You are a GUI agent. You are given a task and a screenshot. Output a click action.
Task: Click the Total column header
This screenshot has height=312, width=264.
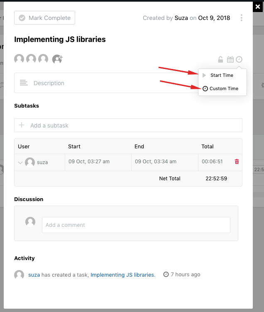(x=208, y=147)
